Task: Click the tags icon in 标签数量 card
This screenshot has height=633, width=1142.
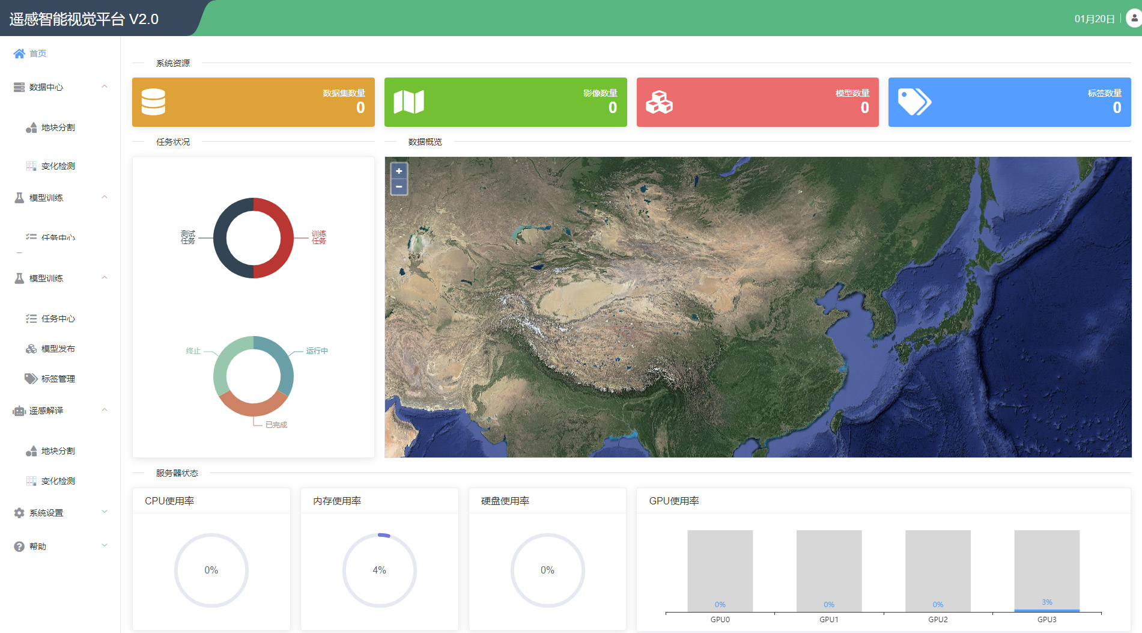Action: click(914, 102)
